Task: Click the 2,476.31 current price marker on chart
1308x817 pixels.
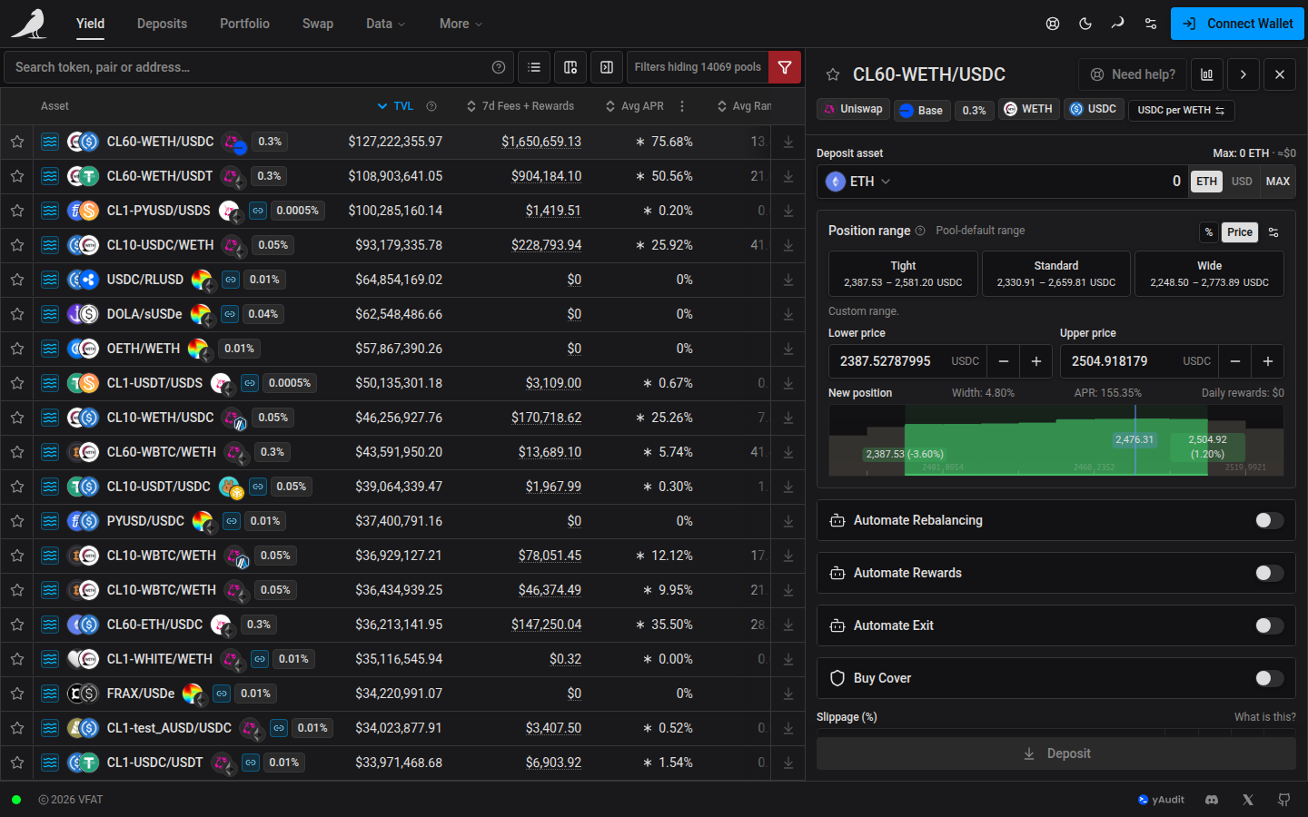Action: pos(1135,439)
